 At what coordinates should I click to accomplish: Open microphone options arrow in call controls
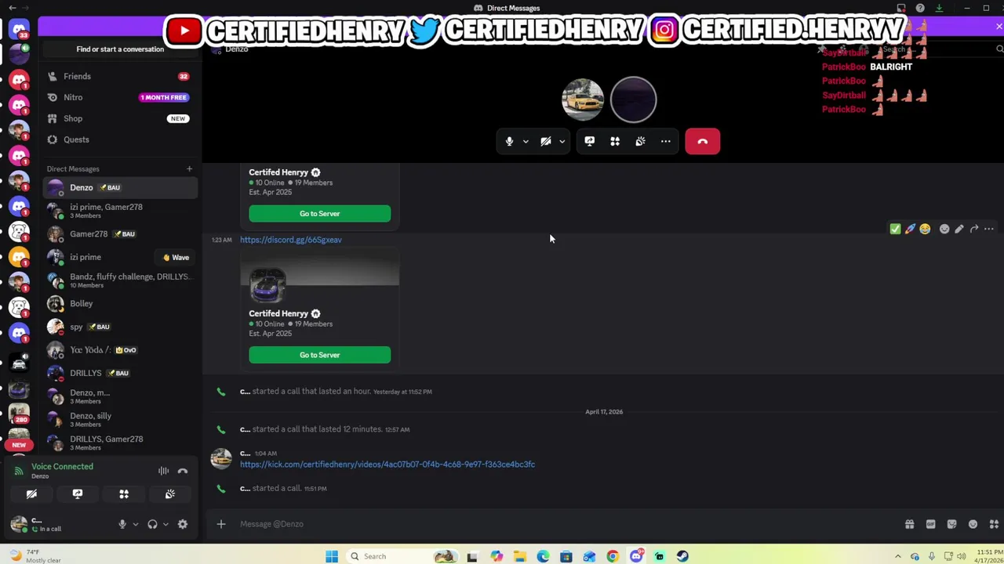pyautogui.click(x=526, y=142)
